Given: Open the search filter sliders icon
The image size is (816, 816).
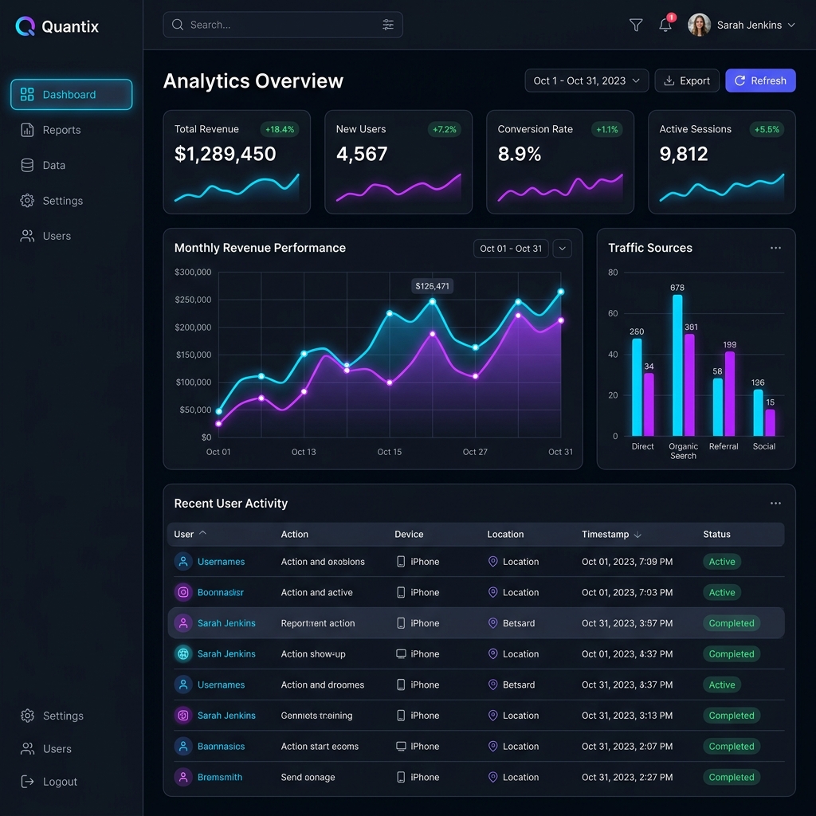Looking at the screenshot, I should pos(388,25).
